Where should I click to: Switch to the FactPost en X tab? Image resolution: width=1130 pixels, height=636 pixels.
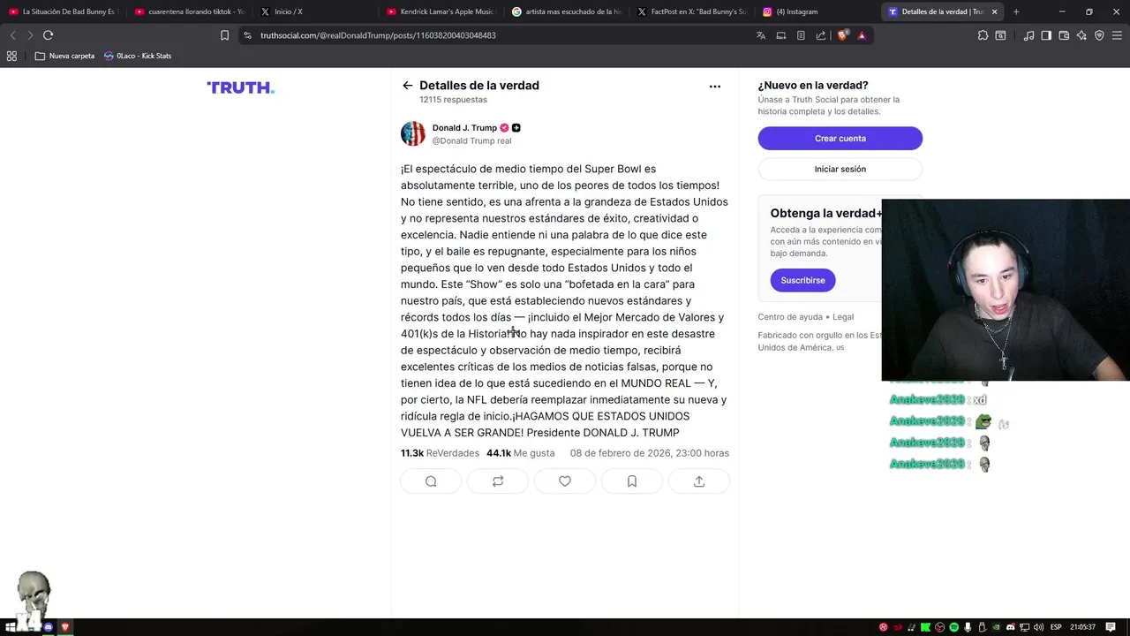[x=694, y=11]
